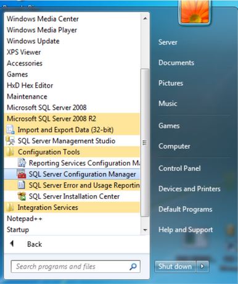This screenshot has height=284, width=238.
Task: Expand the Microsoft SQL Server 2008 folder
Action: (47, 107)
